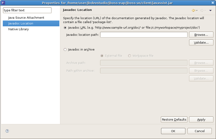Click the Eclipse icon in the title bar
The image size is (216, 139).
pyautogui.click(x=3, y=3)
